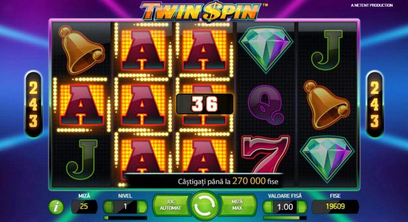Increase the NIVEL bet level
This screenshot has width=408, height=222.
[142, 206]
